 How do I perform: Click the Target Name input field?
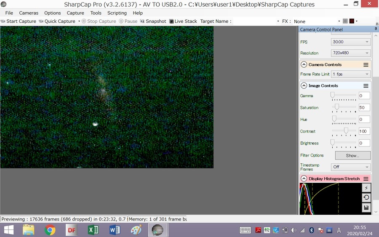click(254, 21)
